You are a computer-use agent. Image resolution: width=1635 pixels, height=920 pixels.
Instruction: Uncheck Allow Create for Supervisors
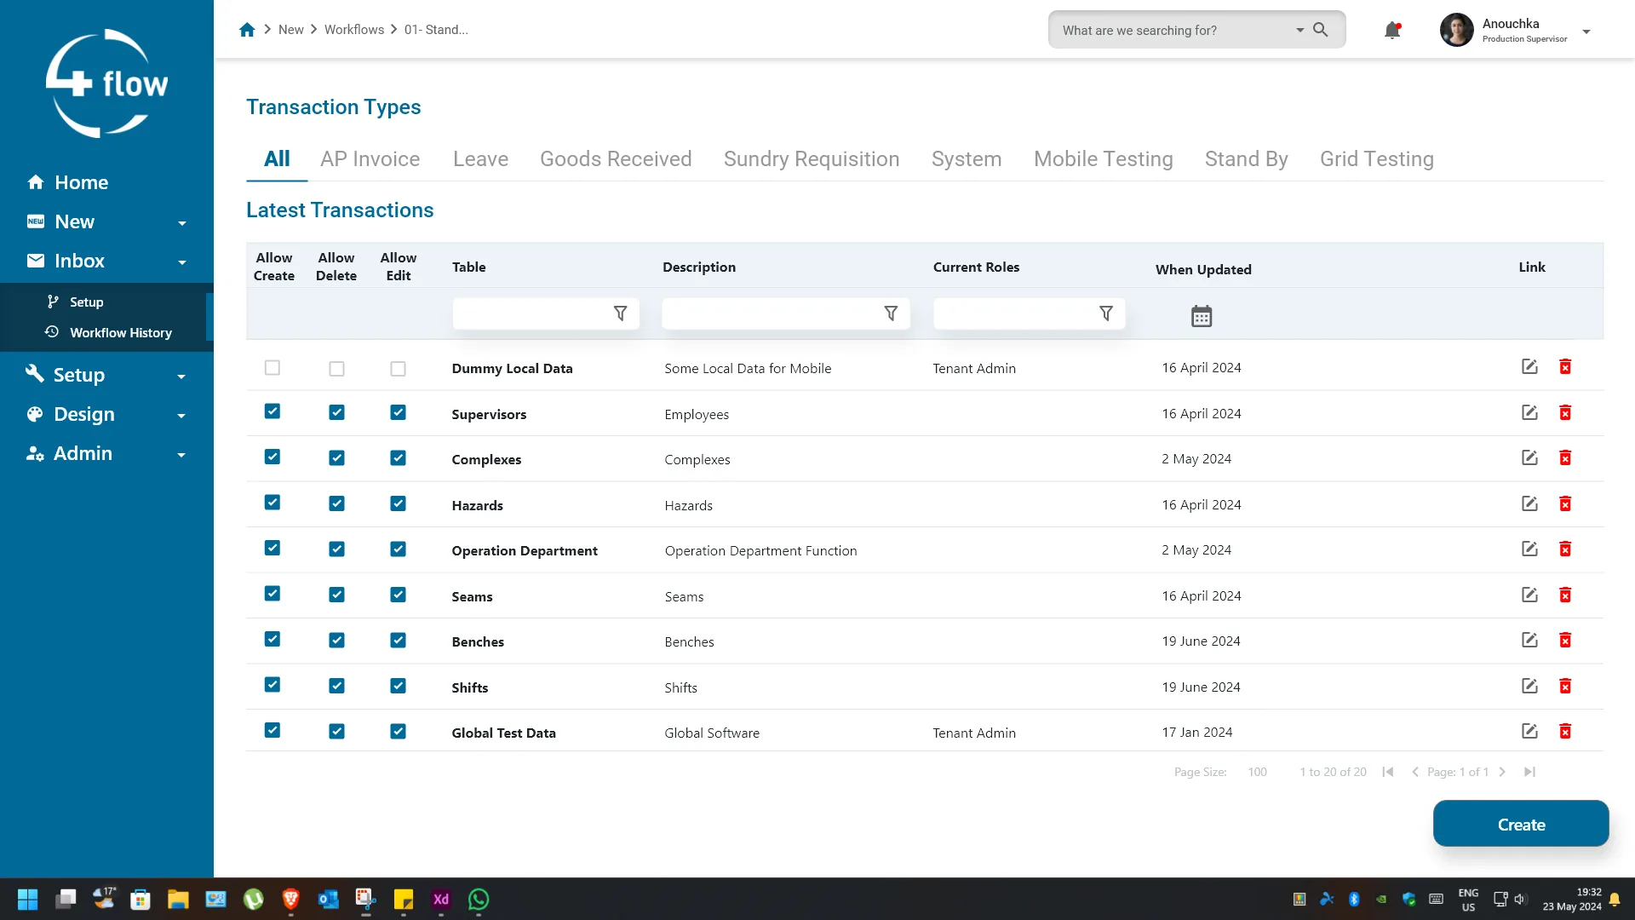[272, 411]
